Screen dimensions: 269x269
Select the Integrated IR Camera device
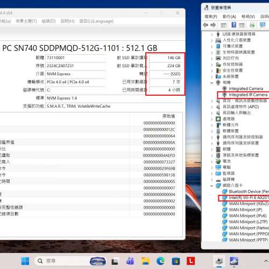(248, 95)
